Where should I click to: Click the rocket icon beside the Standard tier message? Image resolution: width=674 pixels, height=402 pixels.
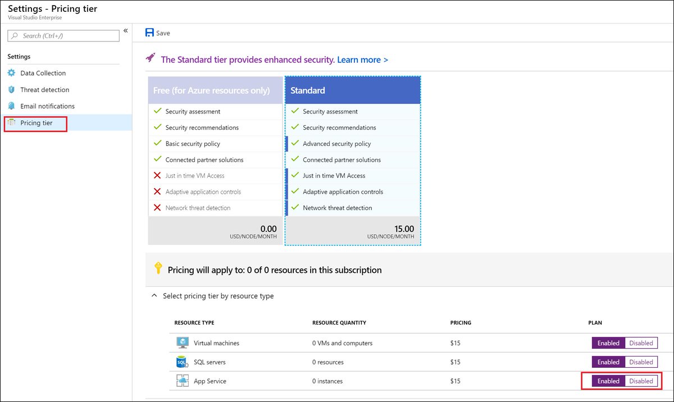150,57
